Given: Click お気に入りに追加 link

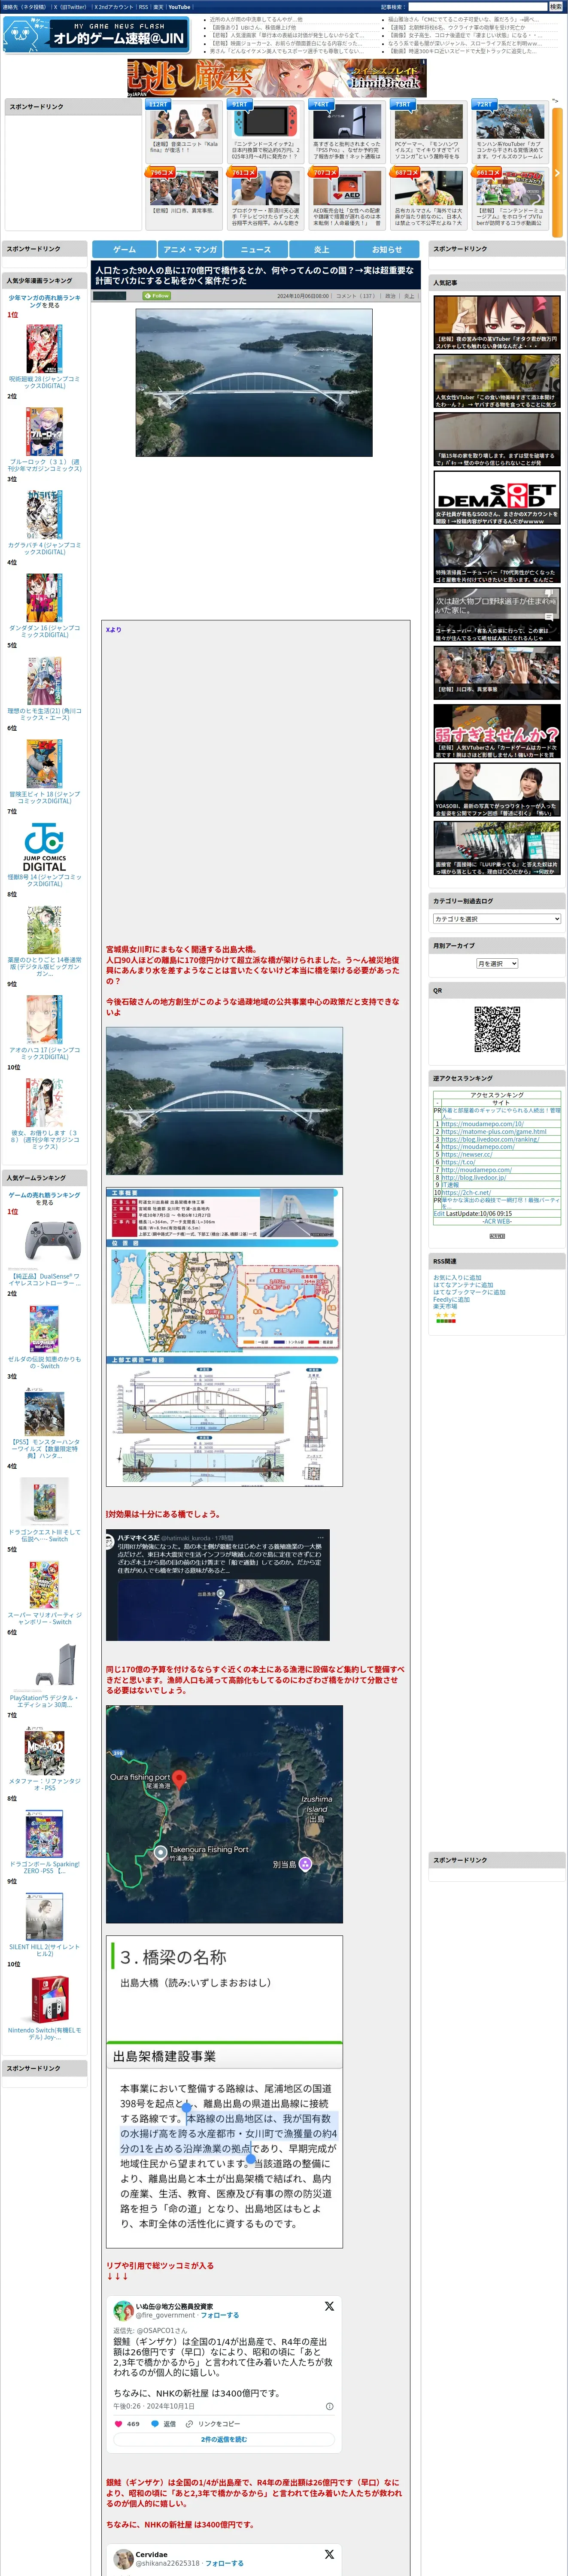Looking at the screenshot, I should (457, 1278).
